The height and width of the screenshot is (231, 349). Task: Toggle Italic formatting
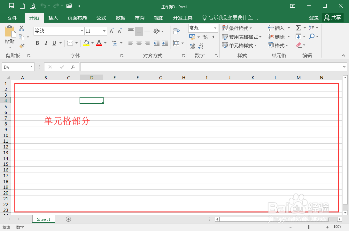coord(46,43)
